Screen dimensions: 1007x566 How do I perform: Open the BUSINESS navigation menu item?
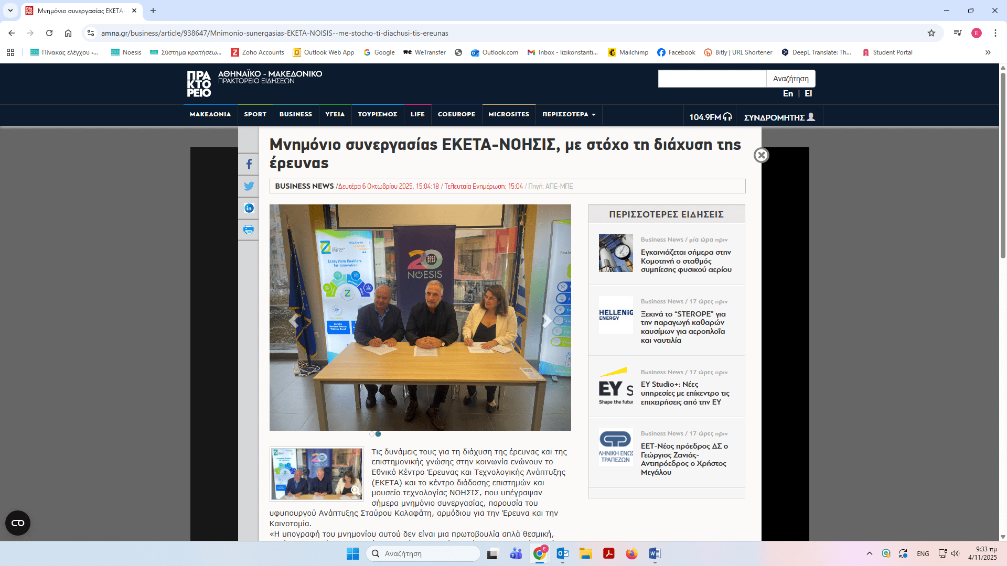coord(295,114)
